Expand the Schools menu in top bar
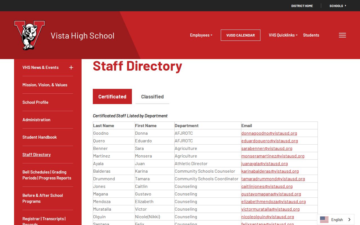360x225 pixels. tap(338, 6)
